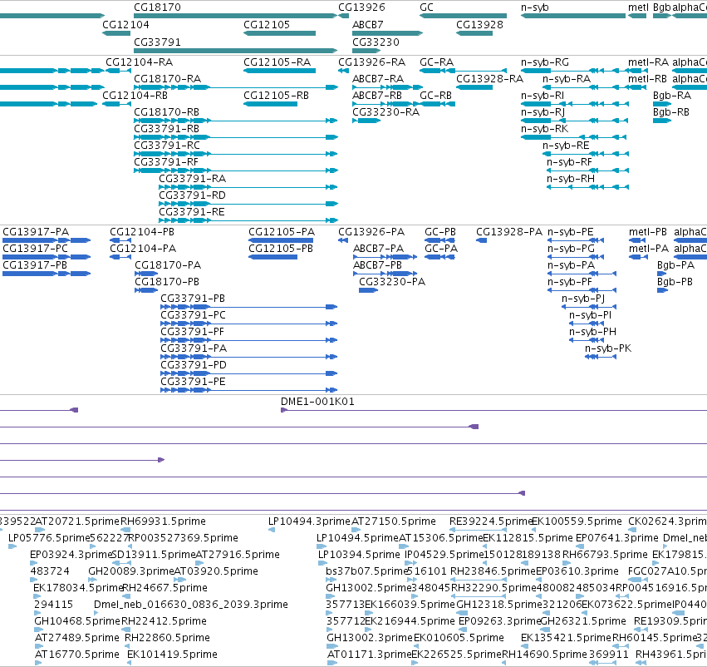The image size is (707, 667).
Task: Select EST AT01171.3prime
Action: [x=369, y=655]
